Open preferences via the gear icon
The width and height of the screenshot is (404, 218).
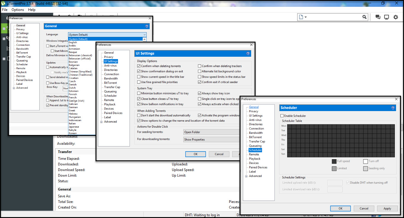pos(396,17)
